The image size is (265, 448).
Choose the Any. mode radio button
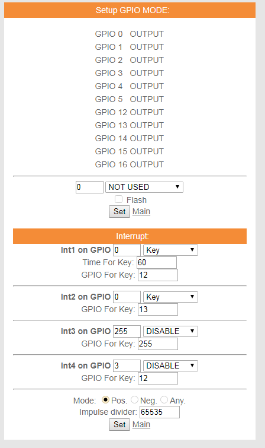click(164, 400)
